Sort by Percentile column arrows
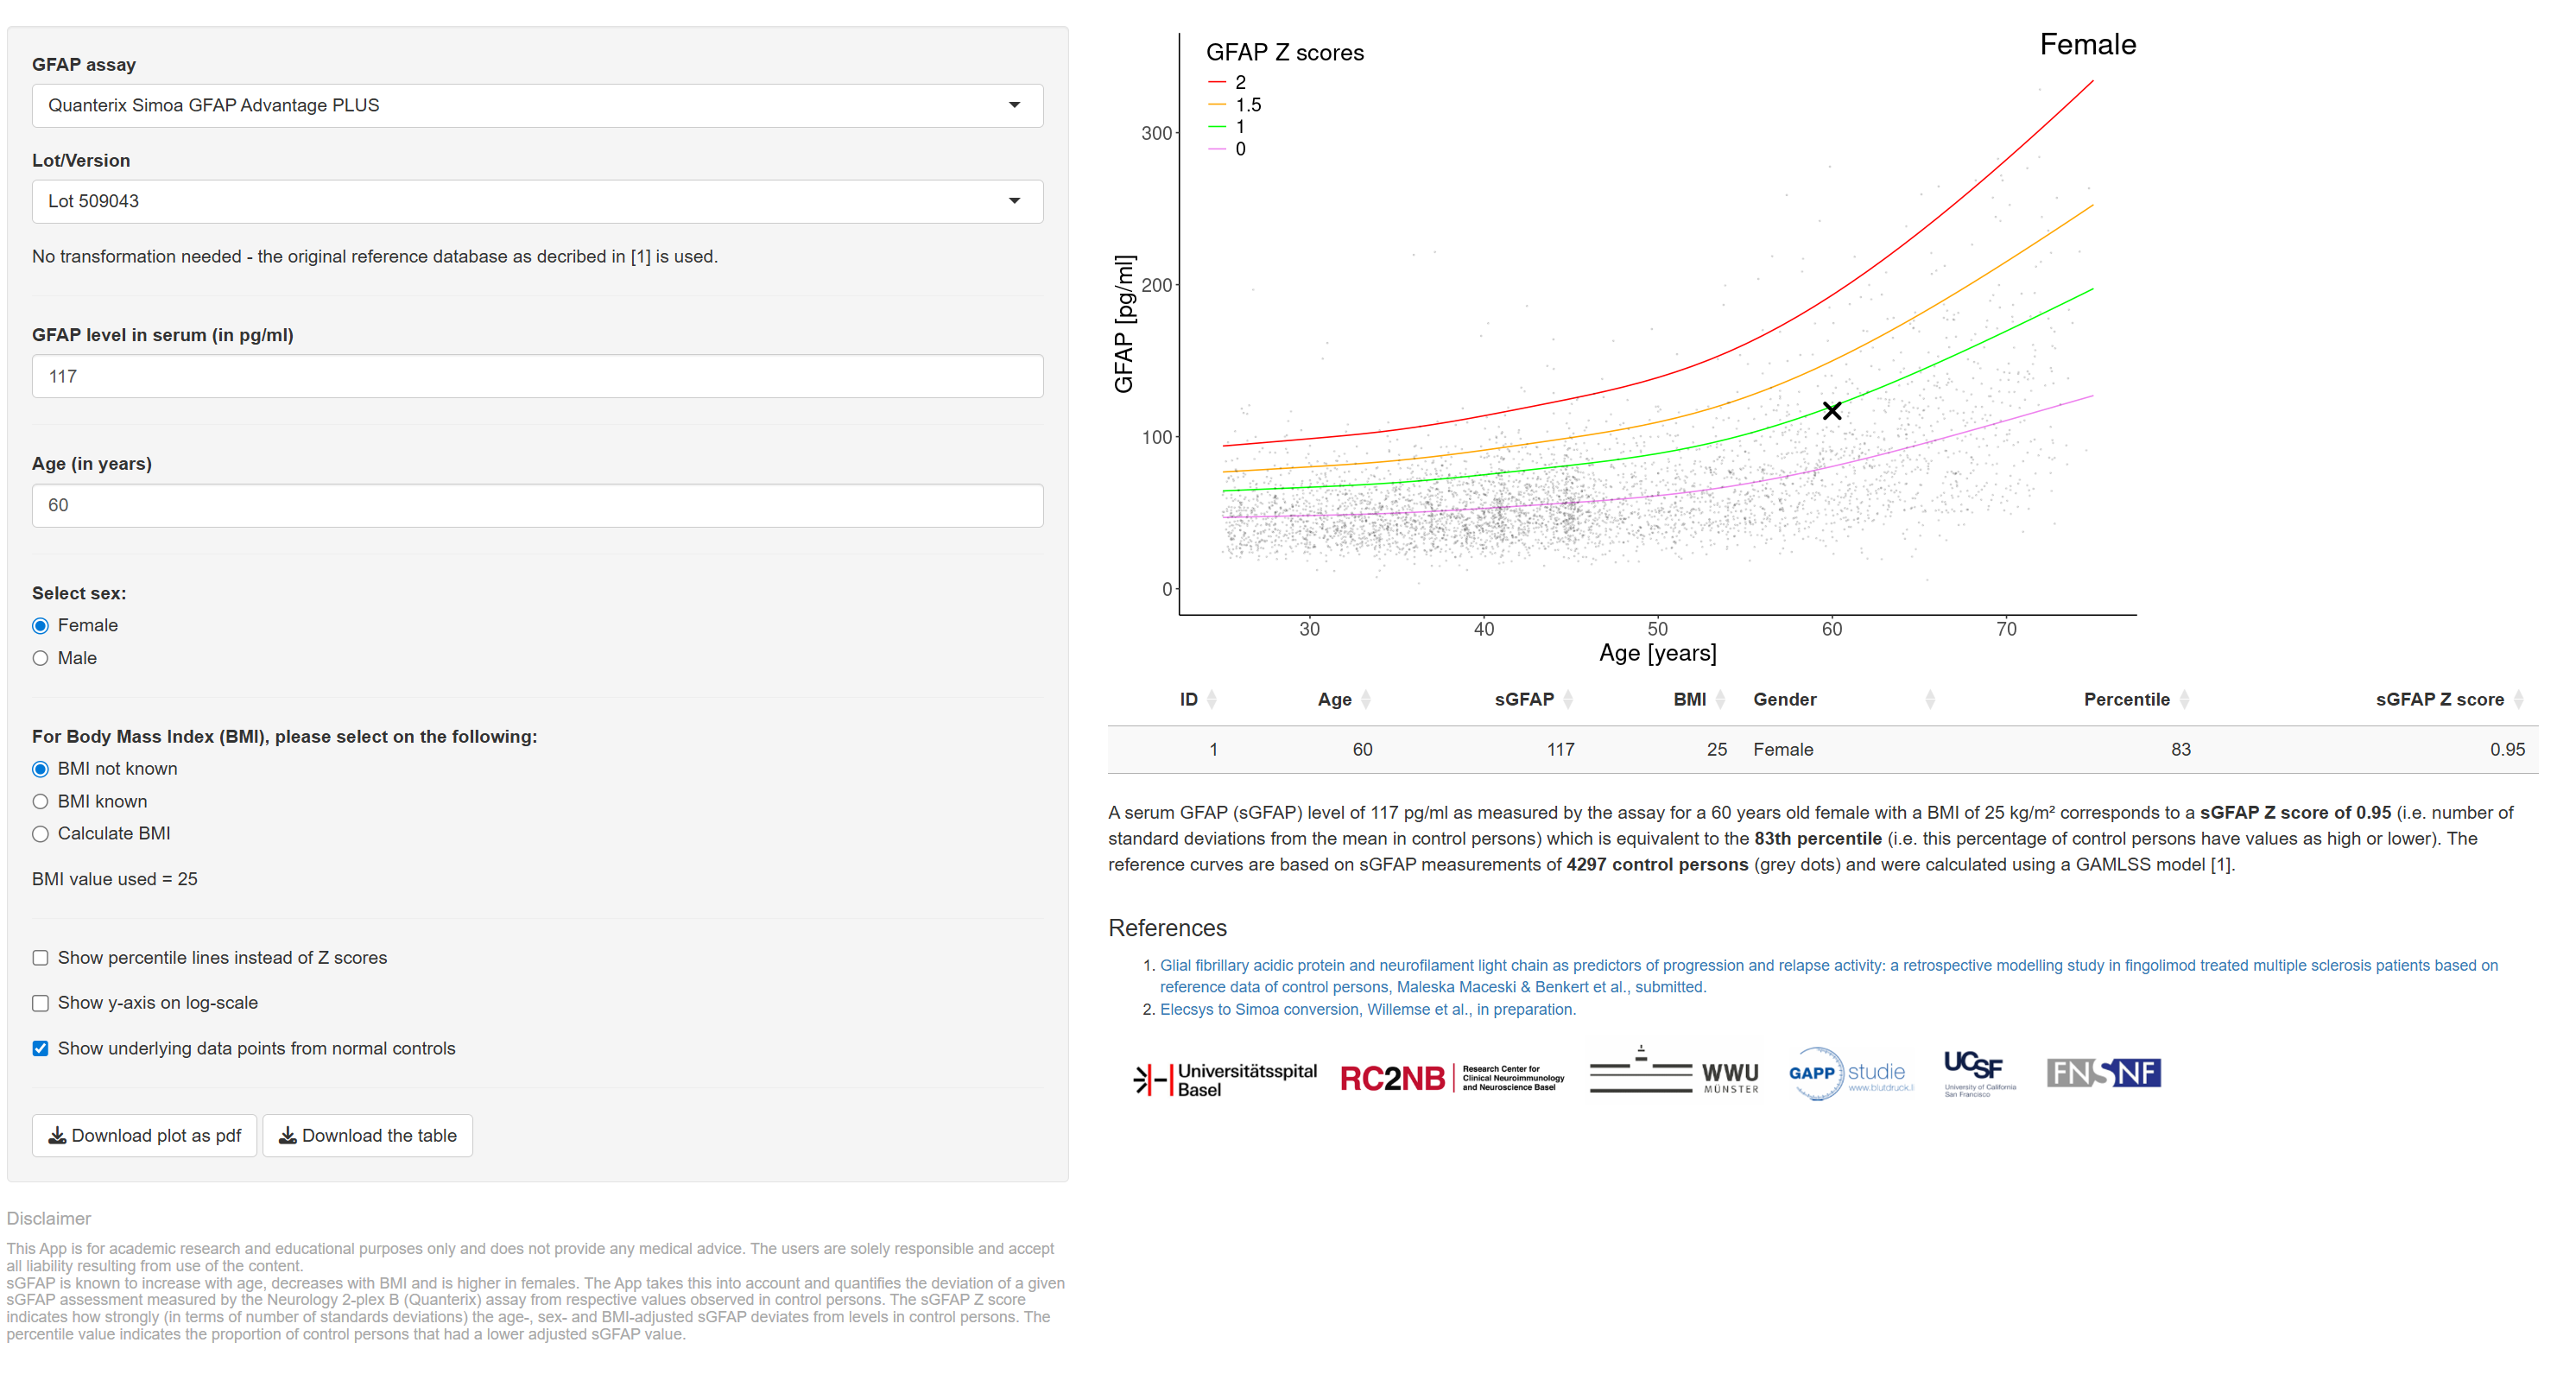 (2184, 700)
